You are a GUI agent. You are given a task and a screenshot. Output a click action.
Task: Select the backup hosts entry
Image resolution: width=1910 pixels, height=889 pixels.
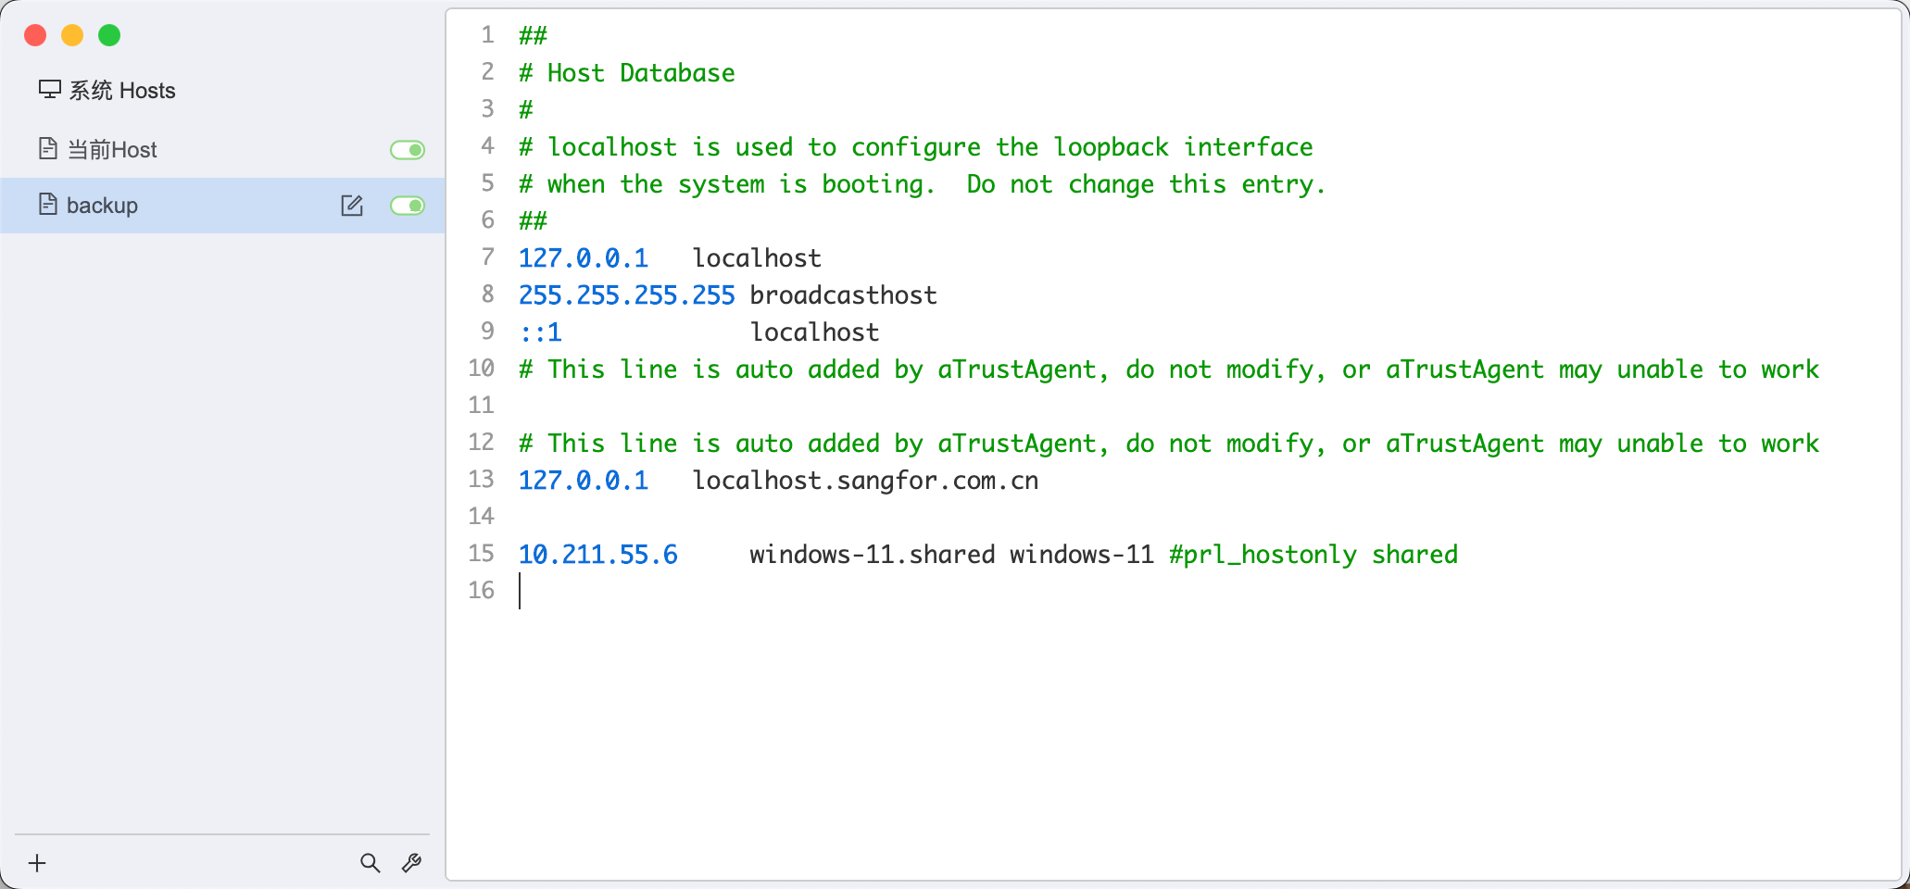[x=103, y=206]
